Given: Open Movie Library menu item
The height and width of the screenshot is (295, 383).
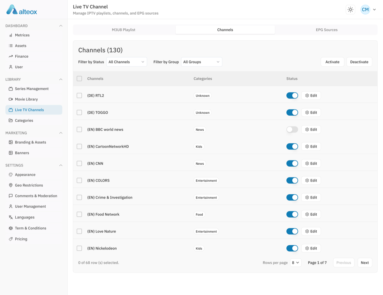Looking at the screenshot, I should [34, 99].
